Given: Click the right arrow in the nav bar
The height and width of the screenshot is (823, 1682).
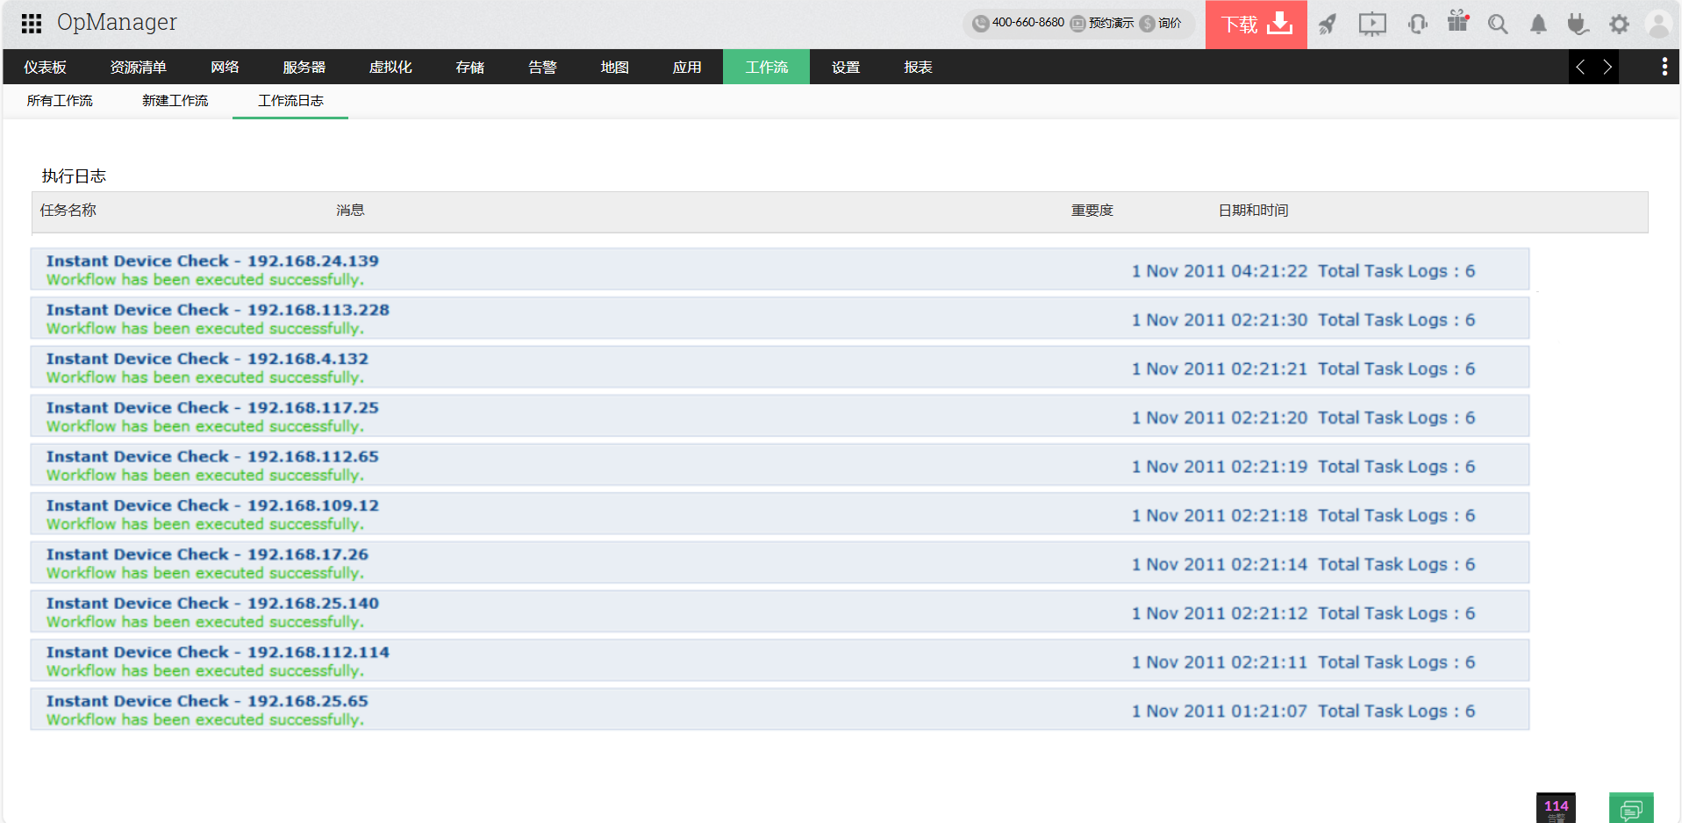Looking at the screenshot, I should pyautogui.click(x=1607, y=67).
